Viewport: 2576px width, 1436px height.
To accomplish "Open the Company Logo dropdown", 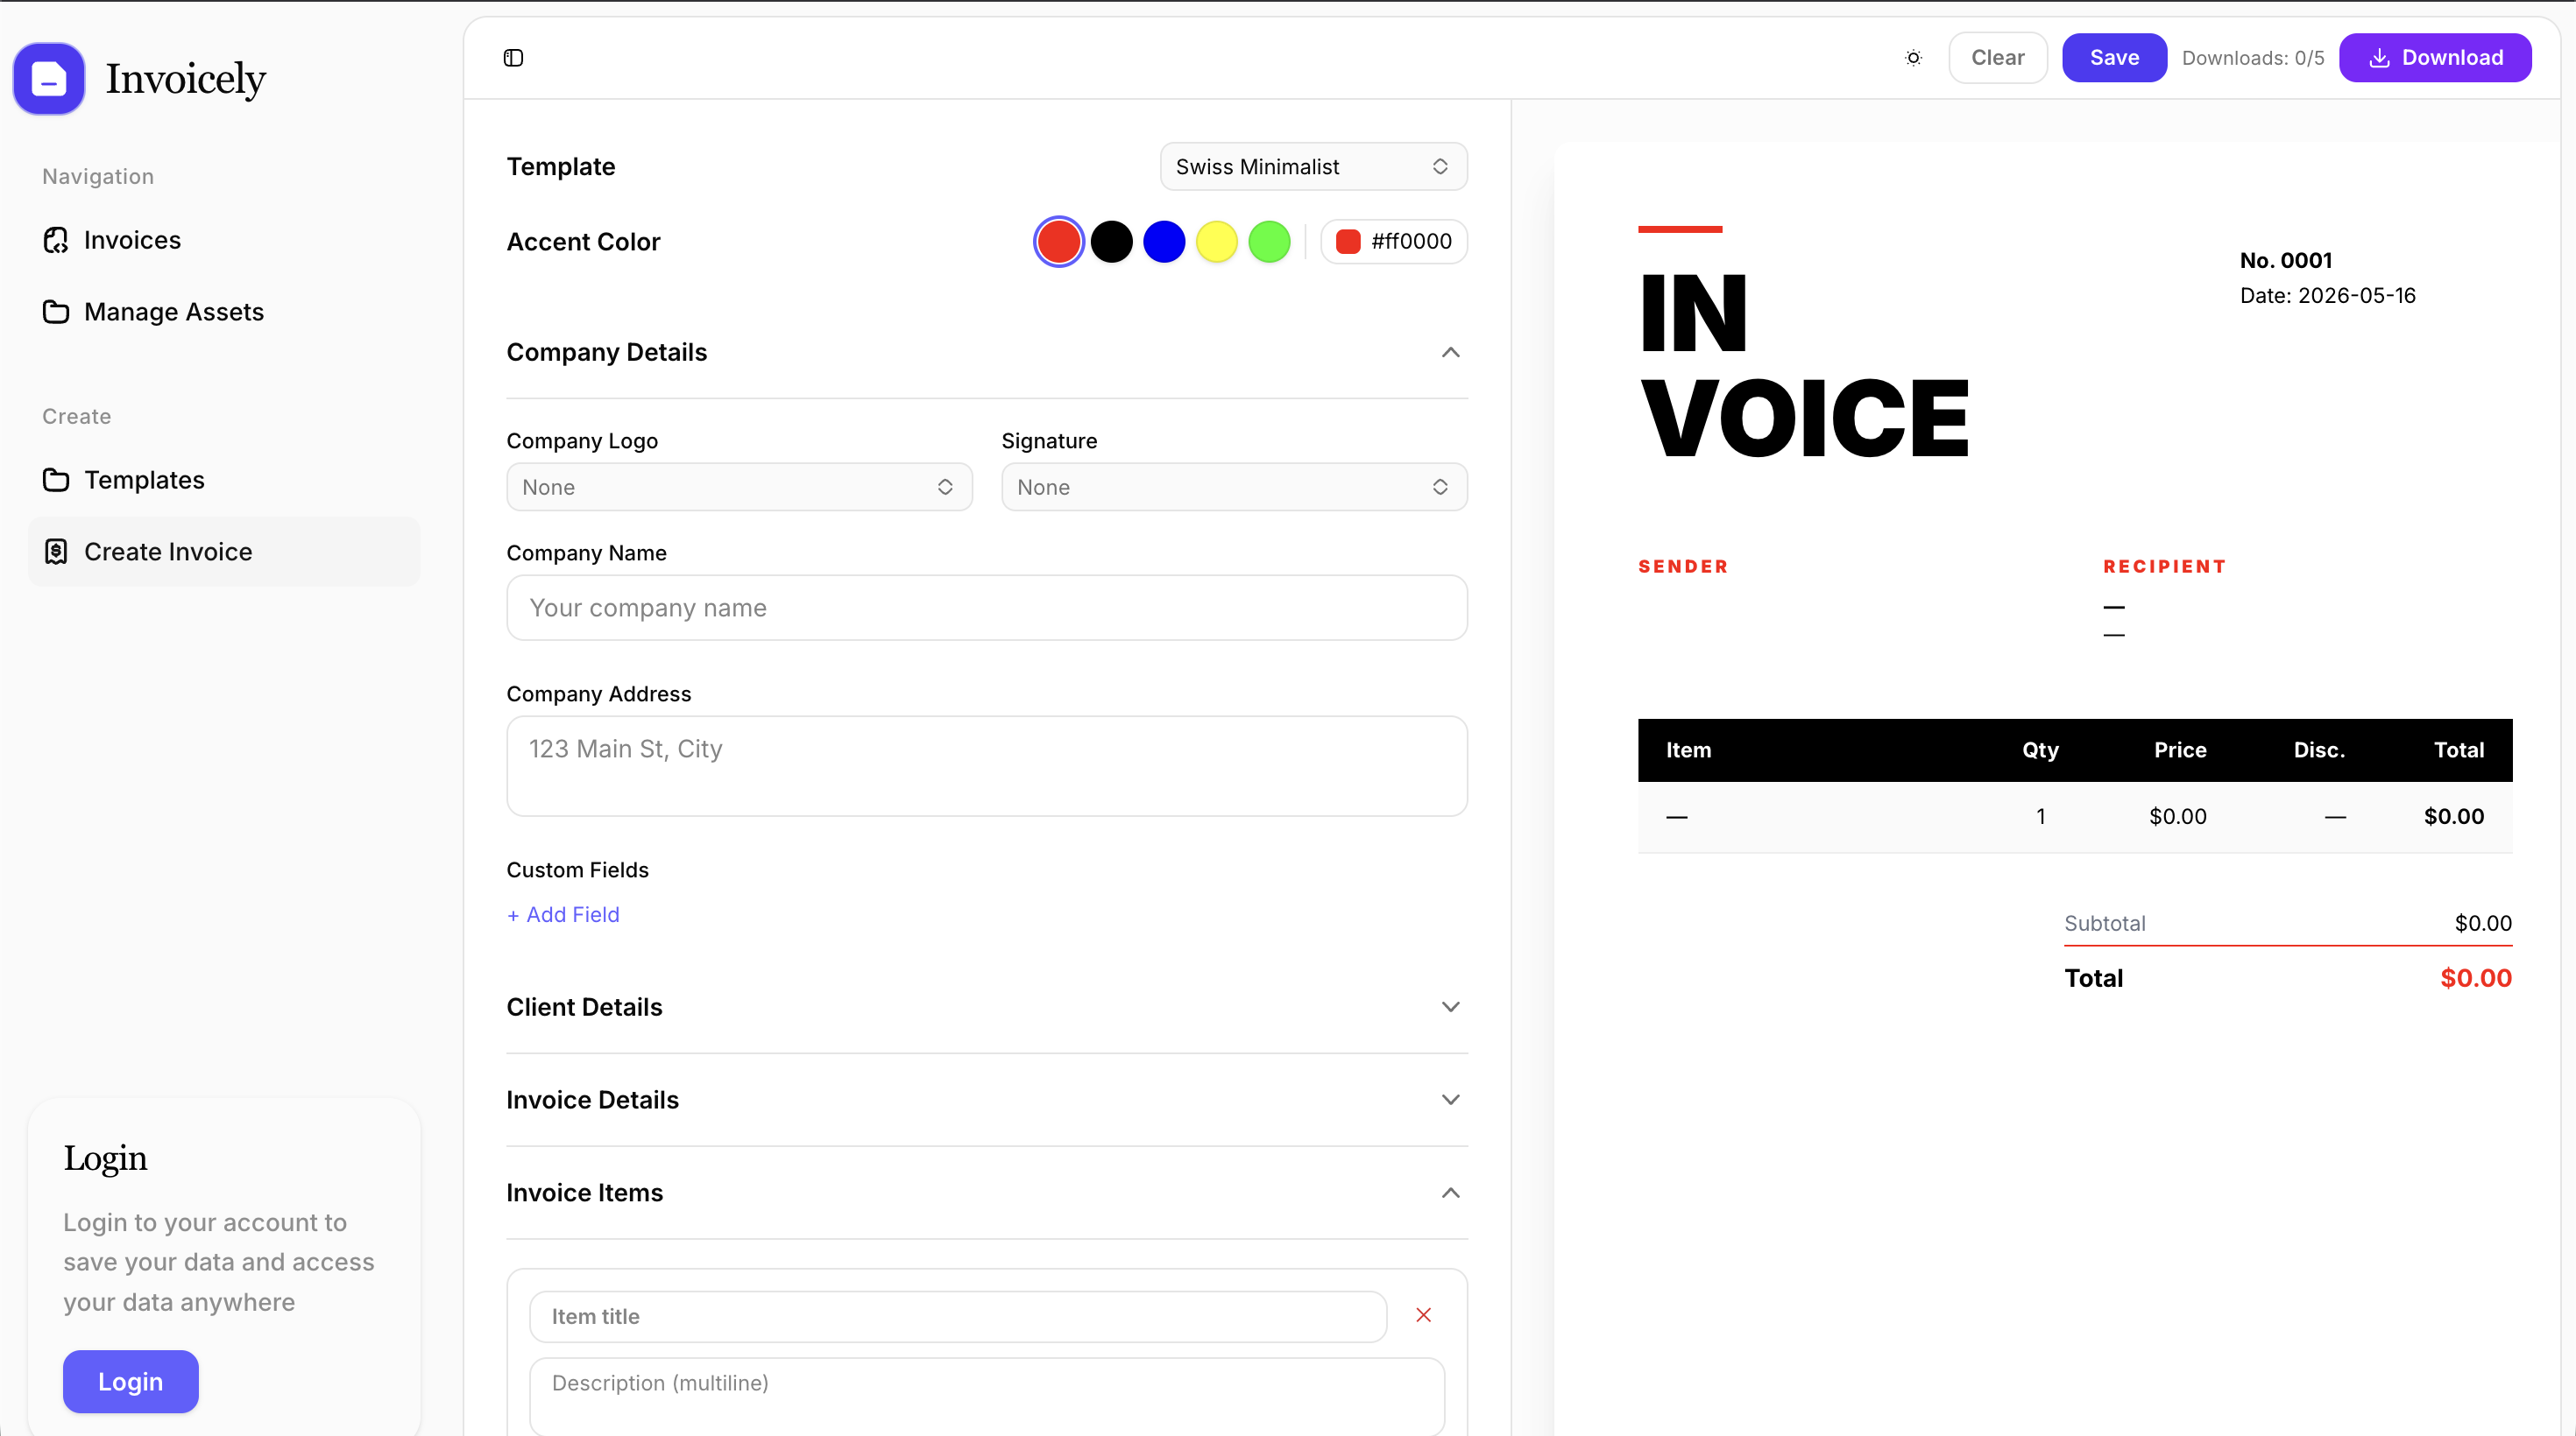I will click(x=739, y=487).
